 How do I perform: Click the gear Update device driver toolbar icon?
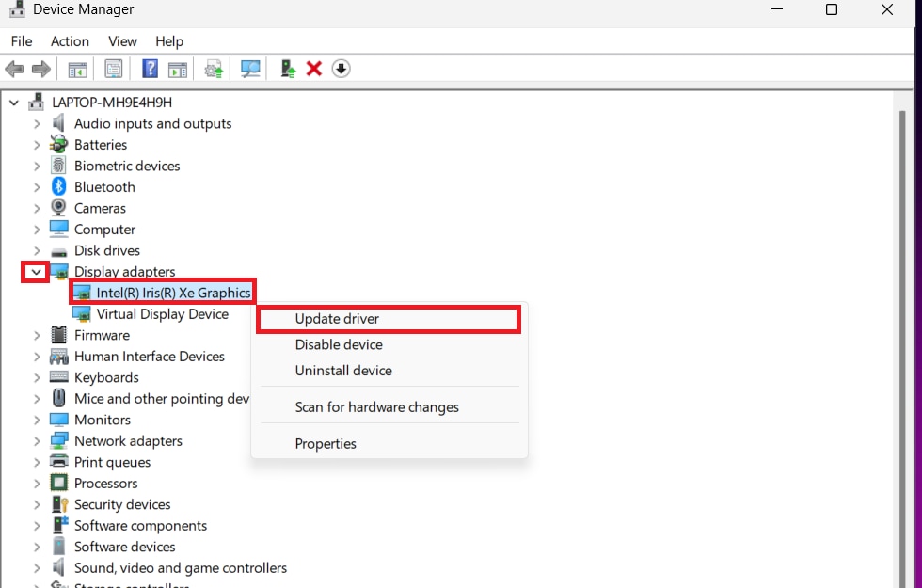tap(214, 69)
